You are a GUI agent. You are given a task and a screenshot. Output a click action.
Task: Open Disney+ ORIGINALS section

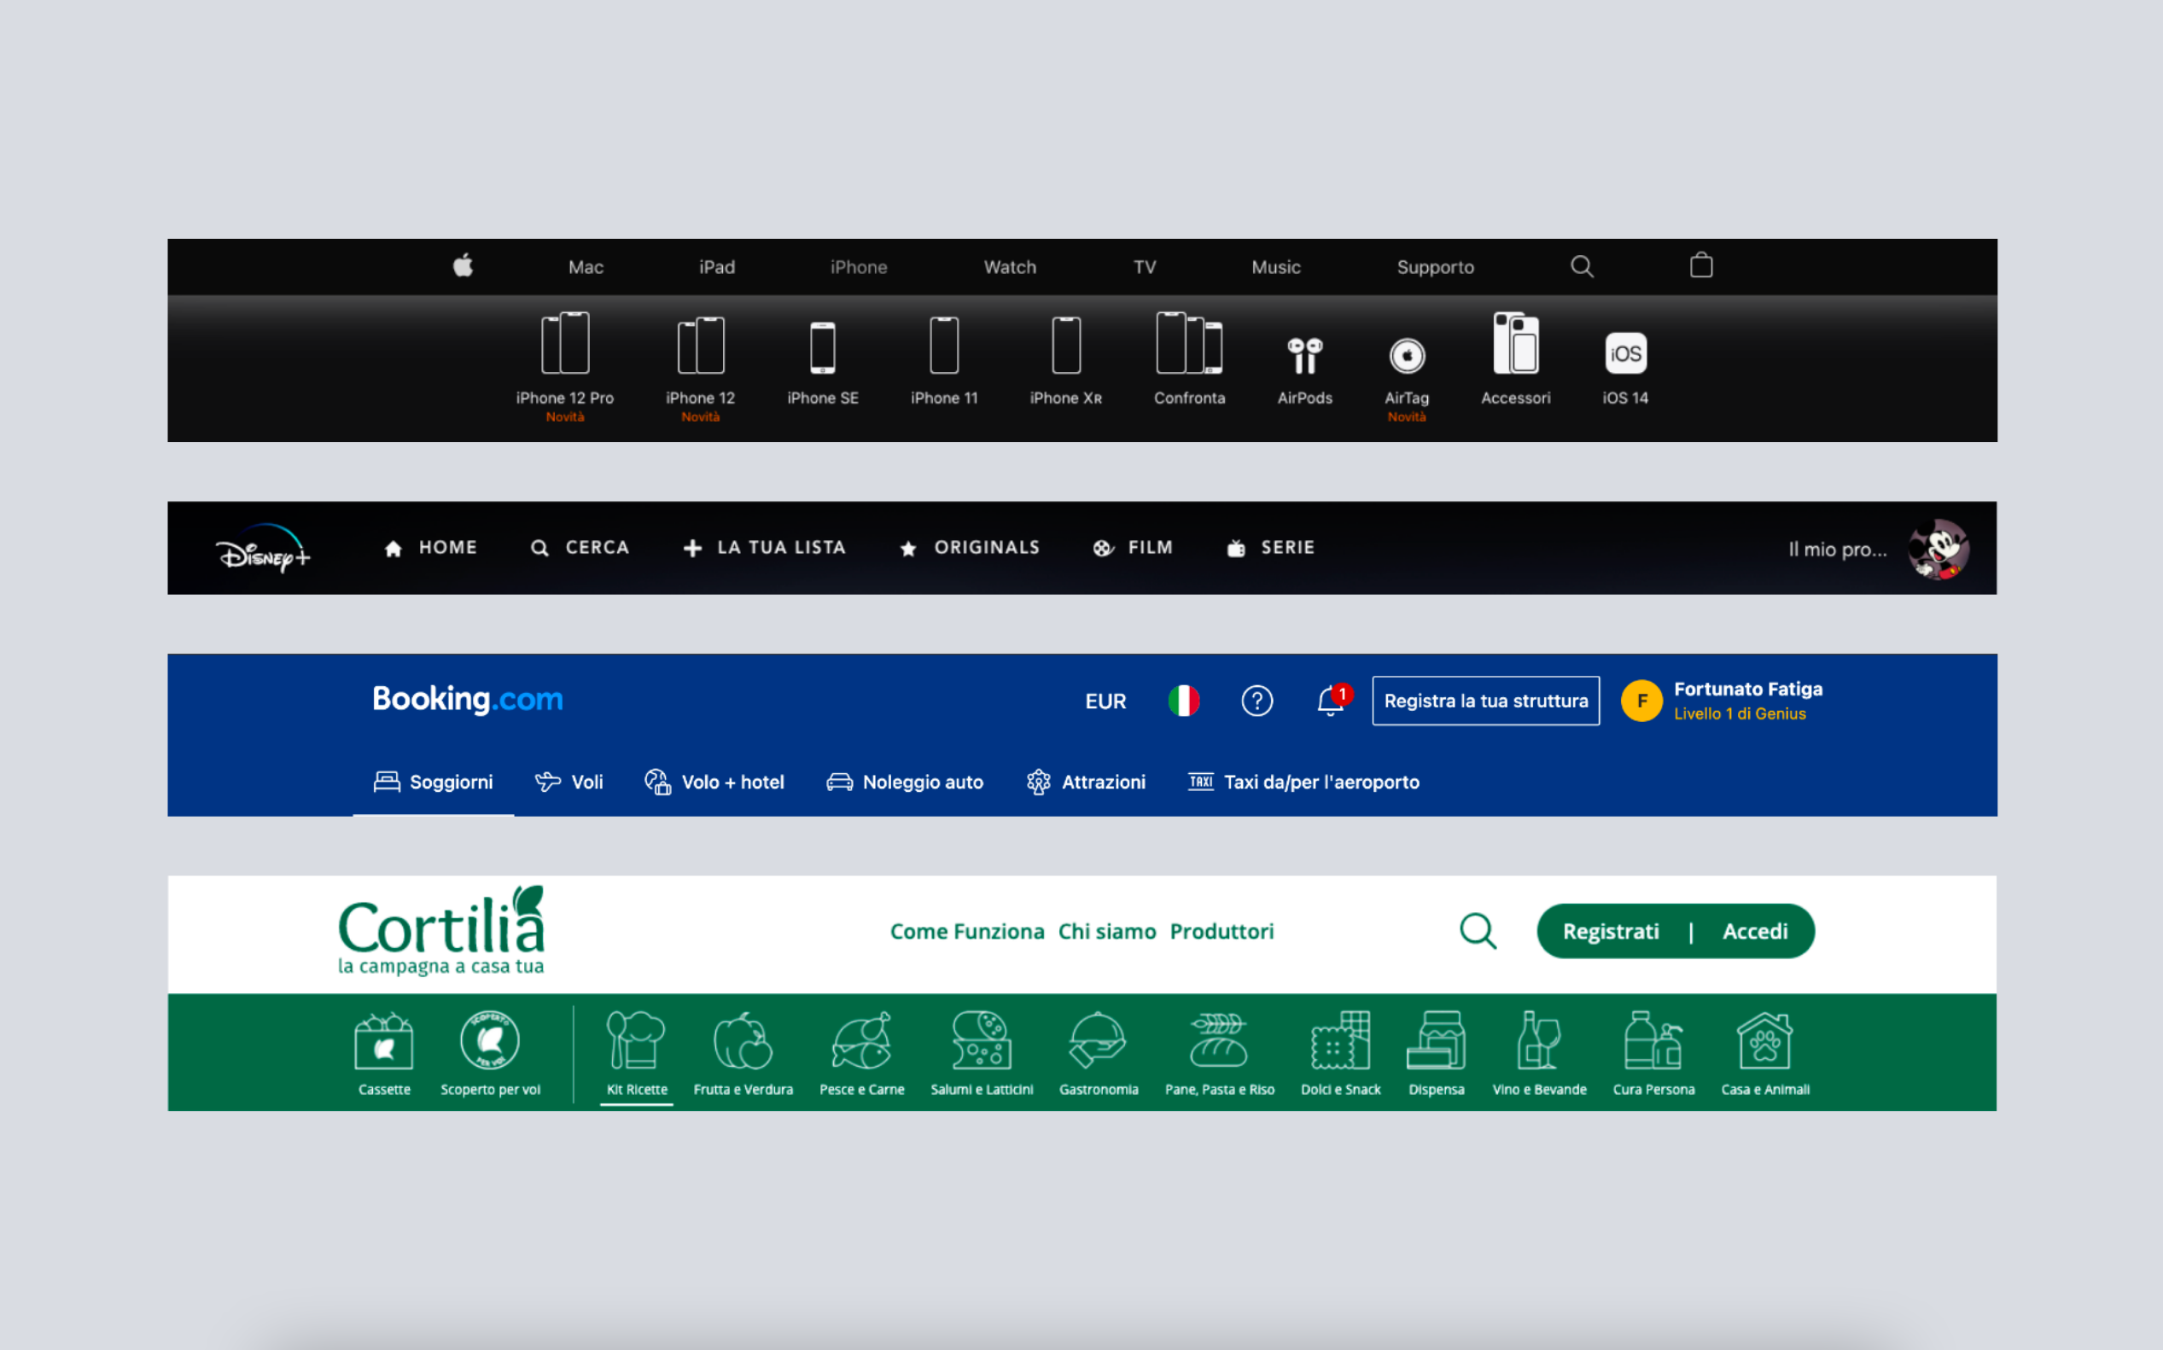pos(970,547)
